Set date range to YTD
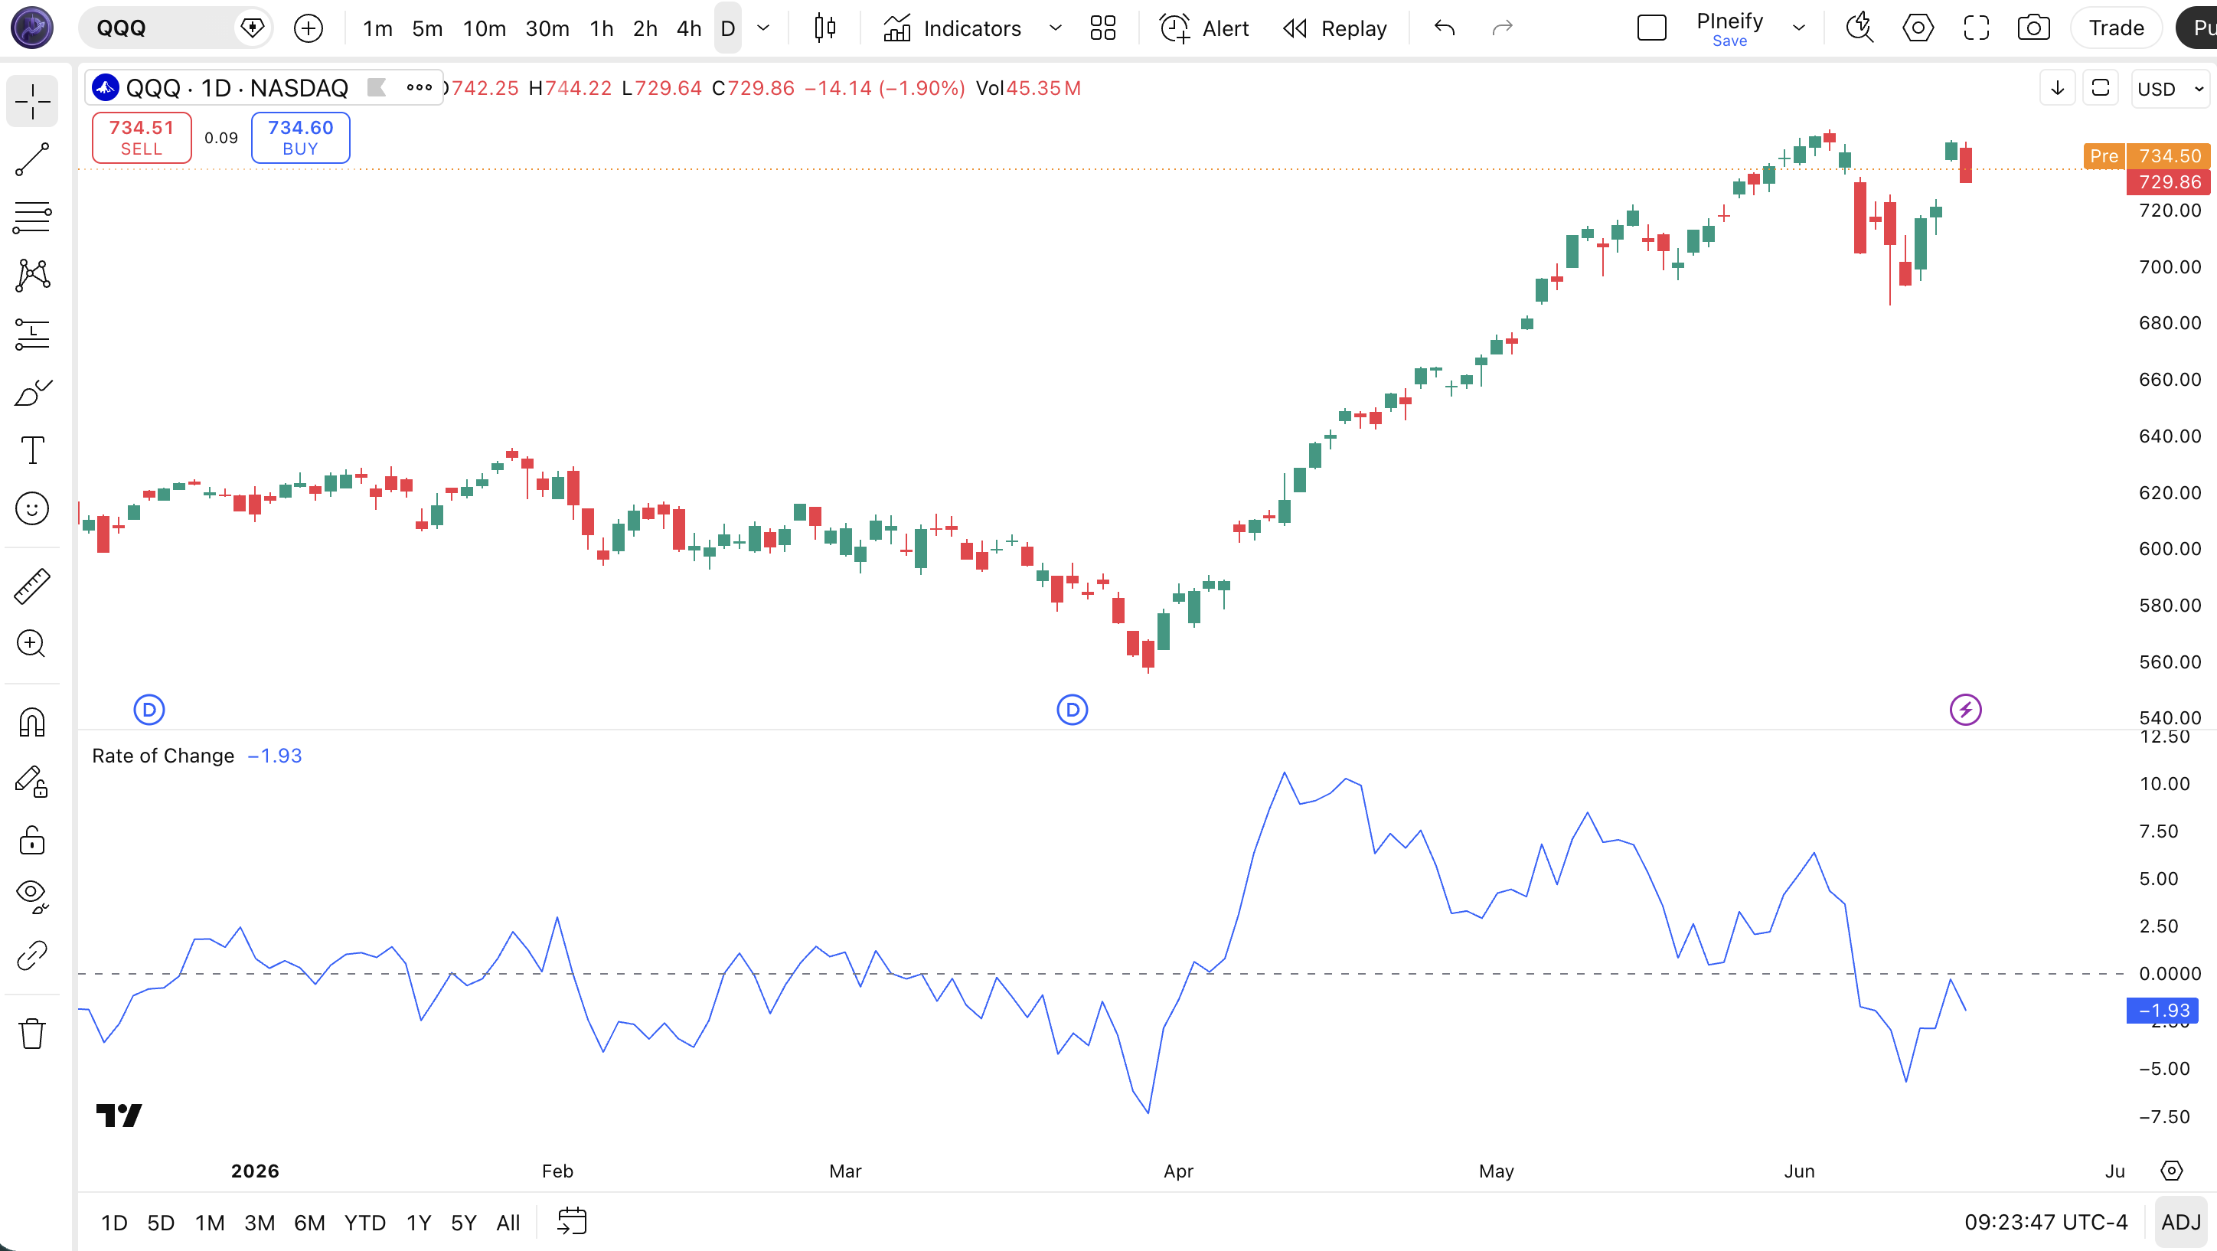The height and width of the screenshot is (1251, 2217). click(x=365, y=1222)
